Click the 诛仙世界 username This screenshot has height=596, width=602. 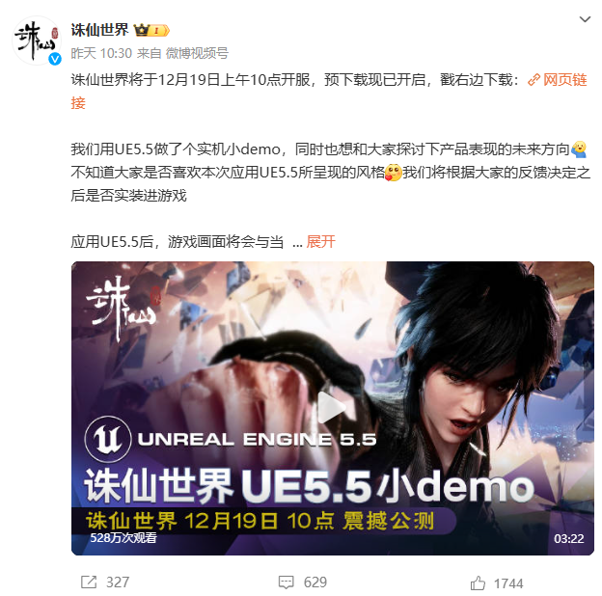pos(99,30)
